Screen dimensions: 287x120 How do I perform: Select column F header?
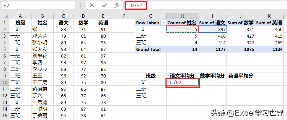click(x=124, y=16)
